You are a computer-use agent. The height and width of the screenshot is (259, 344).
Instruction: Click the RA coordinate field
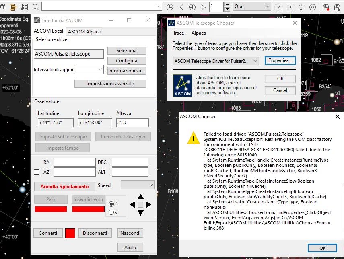point(74,162)
